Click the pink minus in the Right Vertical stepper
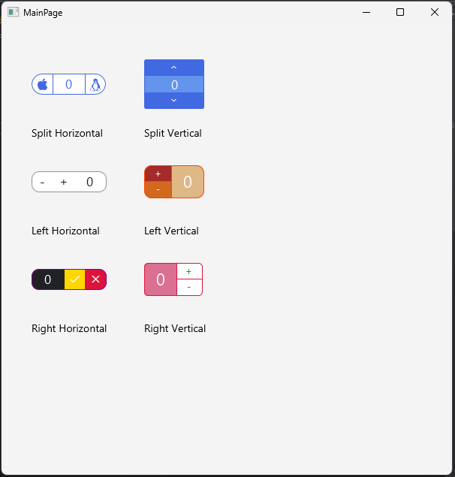 coord(189,287)
